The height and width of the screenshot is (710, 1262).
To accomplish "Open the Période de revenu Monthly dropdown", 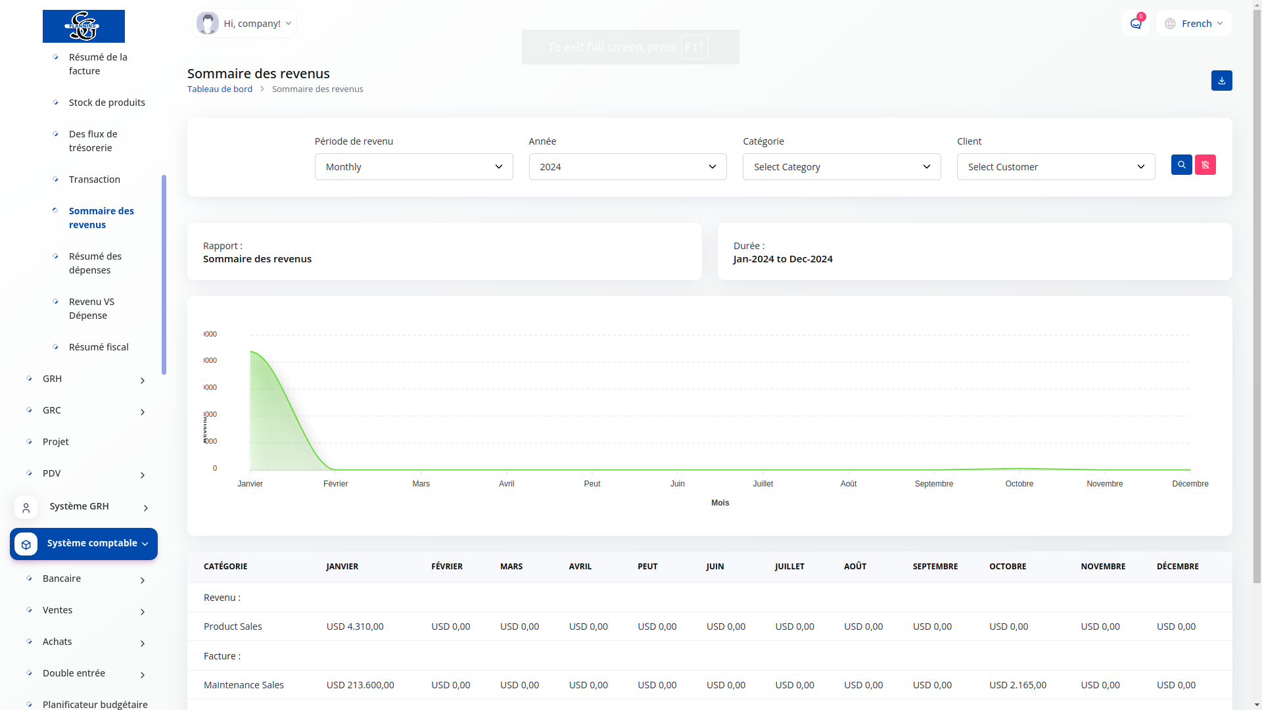I will [413, 167].
